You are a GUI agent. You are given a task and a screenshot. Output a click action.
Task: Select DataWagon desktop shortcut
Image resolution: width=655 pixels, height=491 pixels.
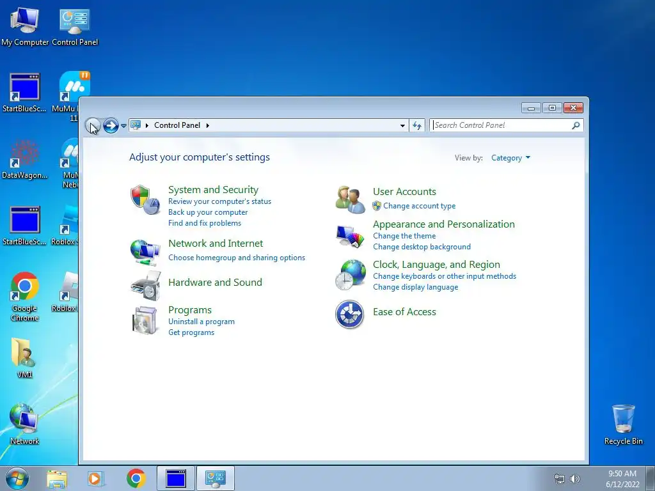coord(25,159)
